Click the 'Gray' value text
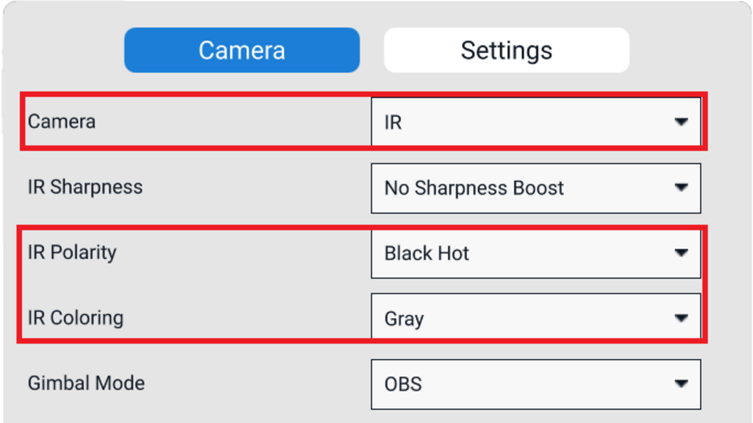This screenshot has height=423, width=753. (404, 319)
